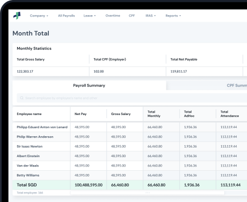Click Albert Einstein's Net Pay 48,595.00
Viewport: 247px width, 202px height.
[x=82, y=156]
